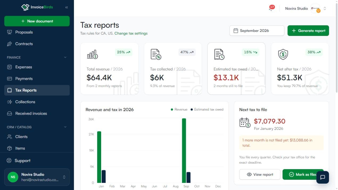Click the $51.3K net after tax value
The image size is (338, 190).
(290, 77)
